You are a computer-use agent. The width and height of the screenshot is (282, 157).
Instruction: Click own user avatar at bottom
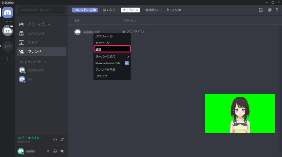tap(21, 151)
